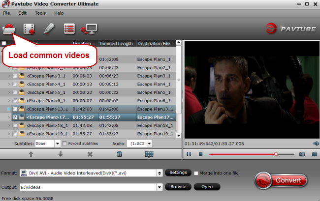The image size is (320, 201).
Task: Check the Escape Plan>3_1 checkbox
Action: pyautogui.click(x=15, y=76)
